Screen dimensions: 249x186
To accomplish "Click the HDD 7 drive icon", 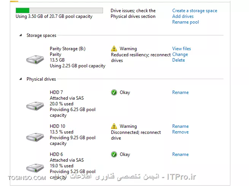I will [35, 105].
